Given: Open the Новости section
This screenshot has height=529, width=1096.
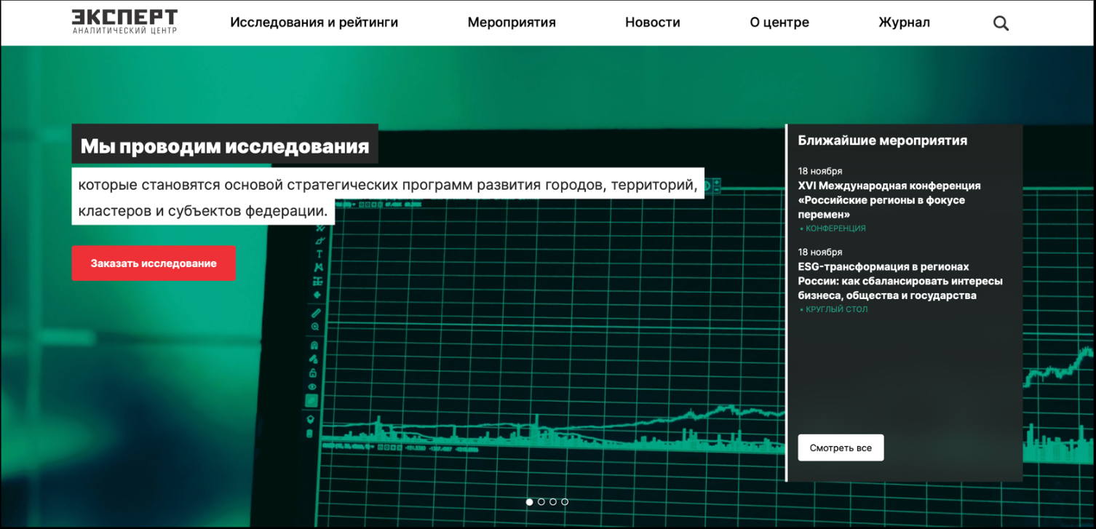Looking at the screenshot, I should tap(653, 23).
